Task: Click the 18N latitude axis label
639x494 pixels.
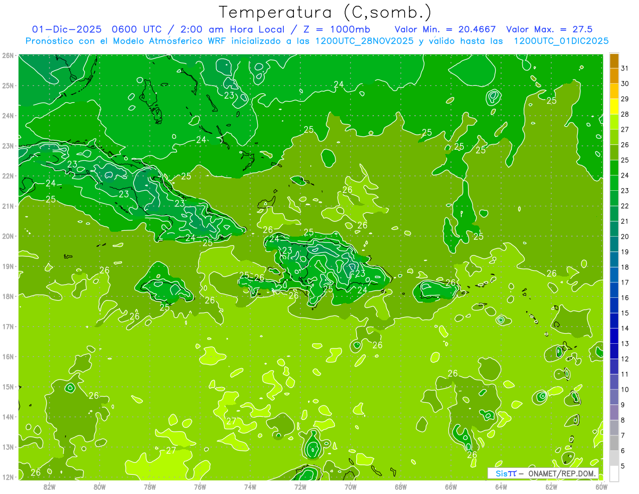Action: click(x=7, y=296)
